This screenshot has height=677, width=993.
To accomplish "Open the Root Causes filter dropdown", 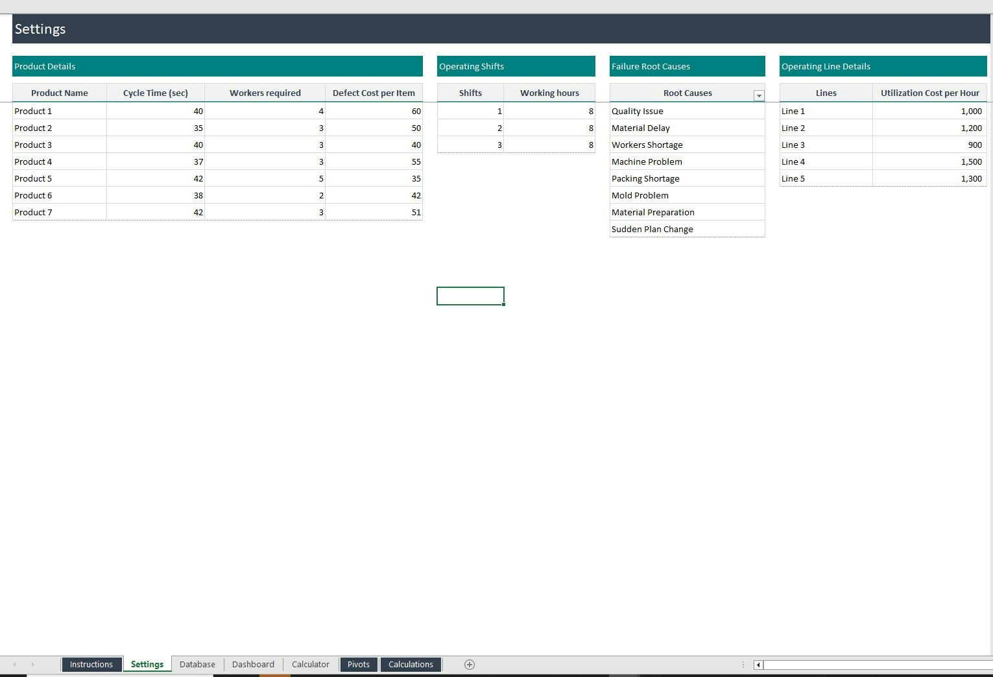I will pyautogui.click(x=758, y=95).
